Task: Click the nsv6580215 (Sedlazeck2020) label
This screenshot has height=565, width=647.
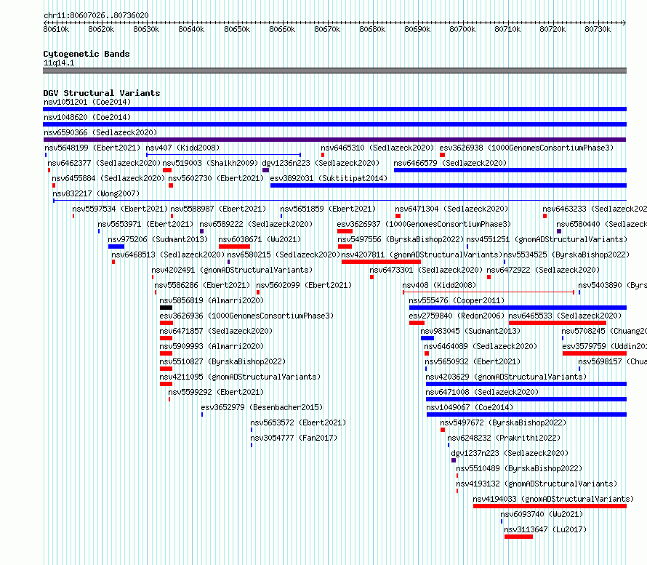Action: [284, 255]
